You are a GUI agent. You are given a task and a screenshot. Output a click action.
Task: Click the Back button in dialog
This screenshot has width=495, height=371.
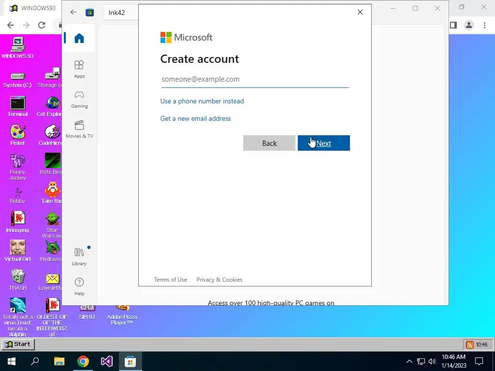click(x=269, y=143)
